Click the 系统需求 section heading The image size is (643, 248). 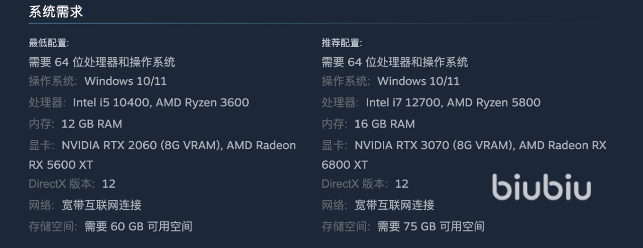pyautogui.click(x=56, y=12)
